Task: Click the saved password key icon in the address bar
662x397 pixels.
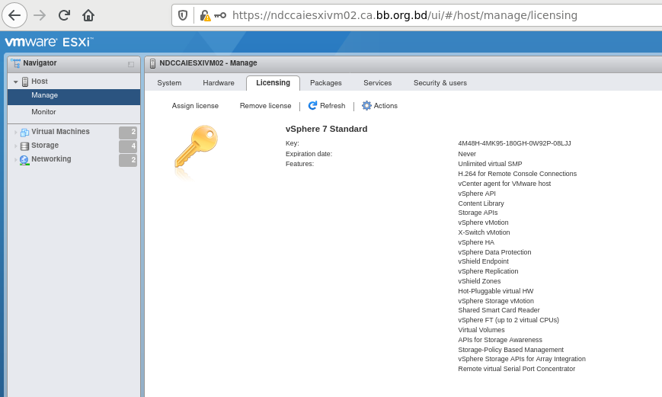Action: (220, 16)
